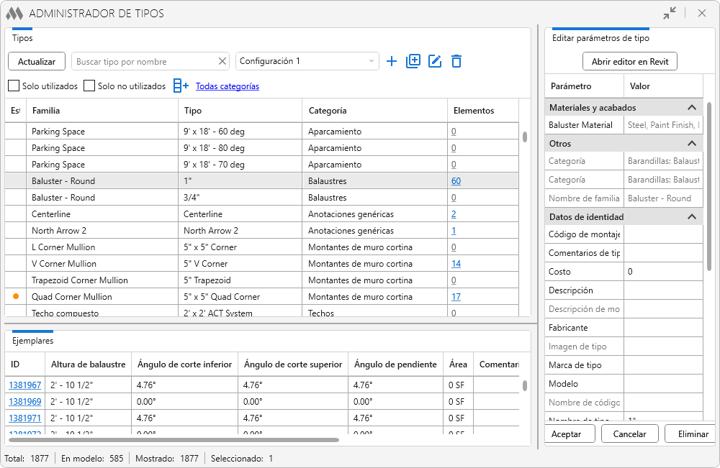Enable the Solo utilizados checkbox
The image size is (720, 468).
coord(14,86)
